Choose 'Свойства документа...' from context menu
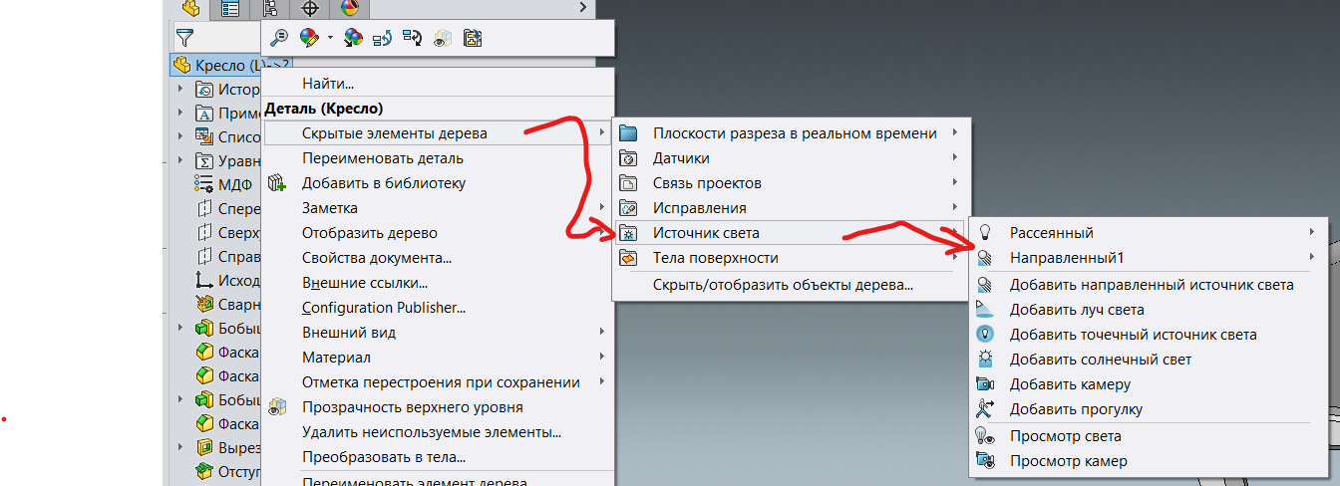Image resolution: width=1340 pixels, height=486 pixels. (x=377, y=258)
